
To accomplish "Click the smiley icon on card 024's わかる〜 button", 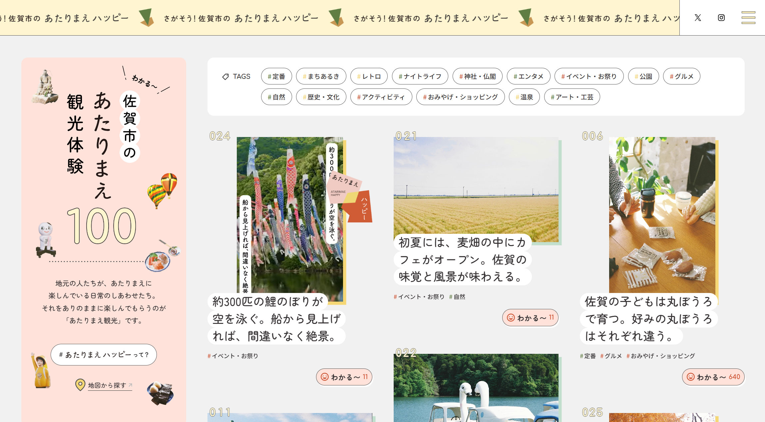I will pyautogui.click(x=324, y=377).
